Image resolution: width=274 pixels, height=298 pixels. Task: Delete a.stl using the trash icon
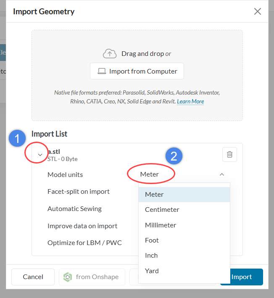click(229, 155)
